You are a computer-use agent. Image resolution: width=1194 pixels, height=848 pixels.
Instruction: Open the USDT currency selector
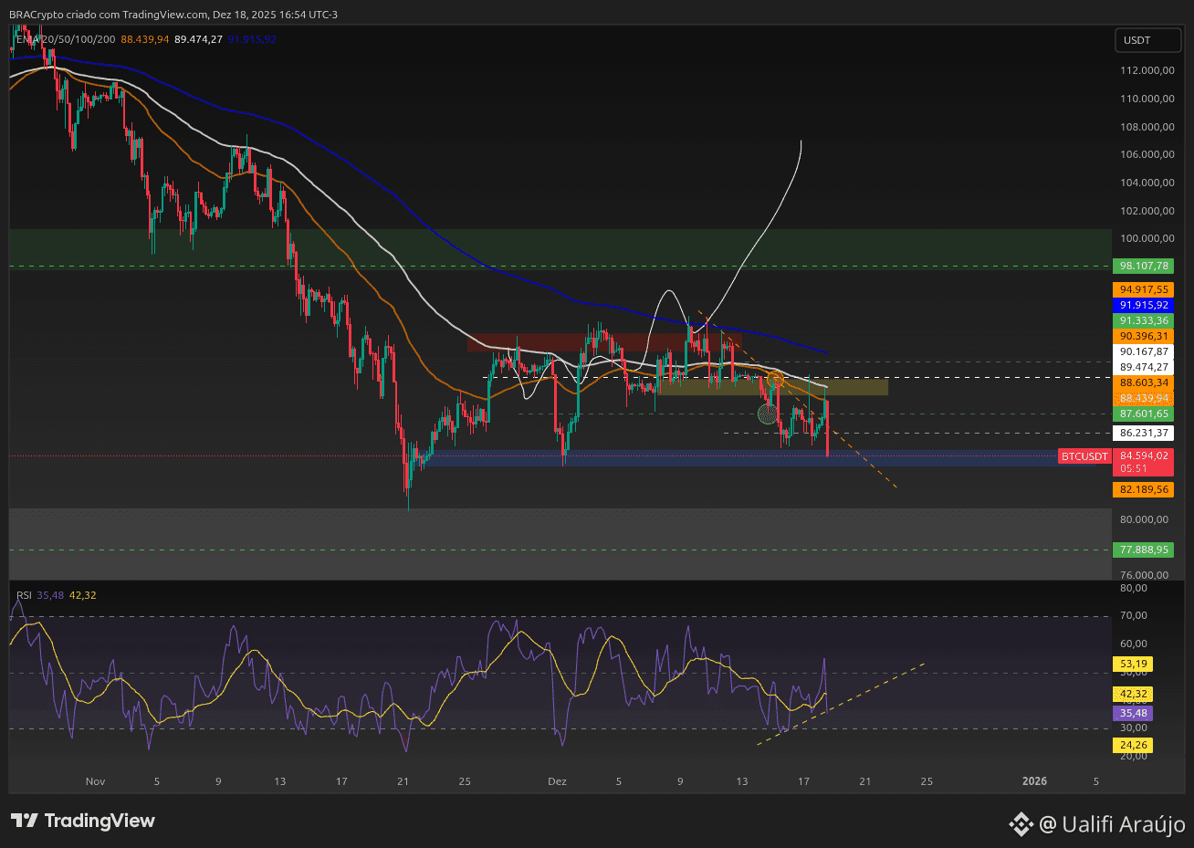coord(1148,40)
